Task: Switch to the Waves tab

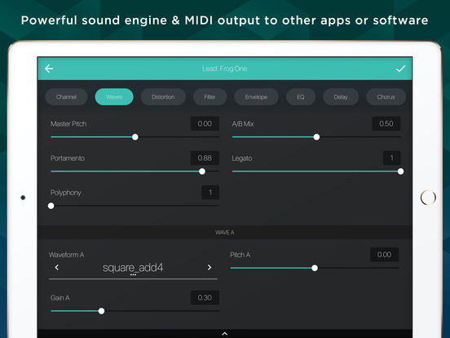Action: (114, 97)
